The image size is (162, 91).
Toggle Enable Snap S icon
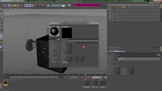pyautogui.click(x=2, y=38)
